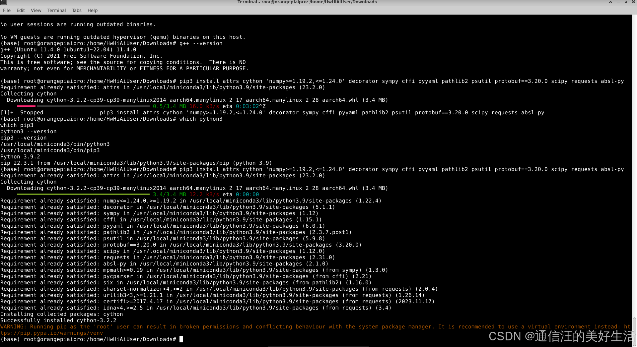Close the terminal window
The height and width of the screenshot is (347, 637).
click(633, 2)
